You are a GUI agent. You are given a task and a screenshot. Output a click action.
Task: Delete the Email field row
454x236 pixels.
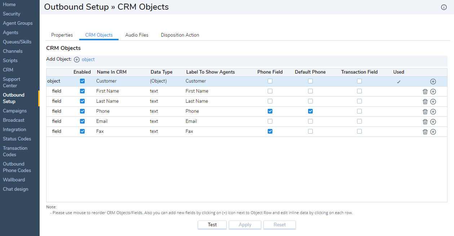click(x=425, y=122)
